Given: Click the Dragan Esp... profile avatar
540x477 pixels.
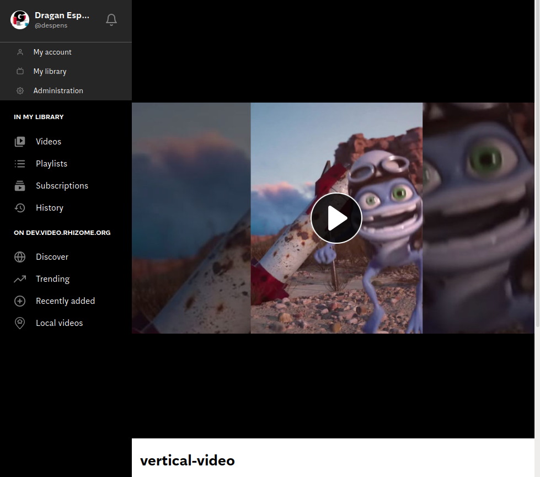Looking at the screenshot, I should (x=20, y=20).
